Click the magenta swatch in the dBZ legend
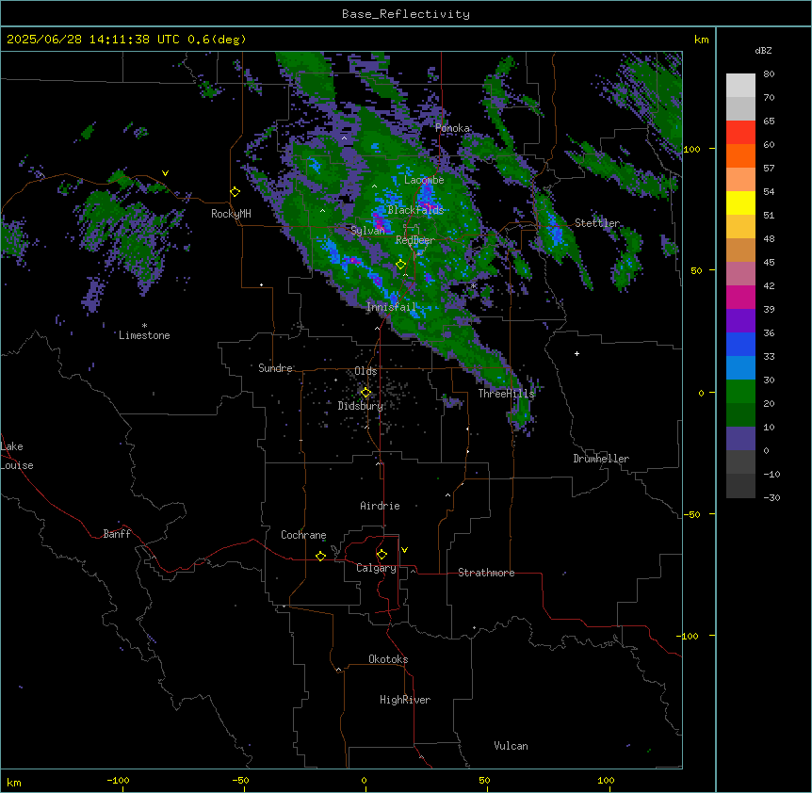 (740, 297)
